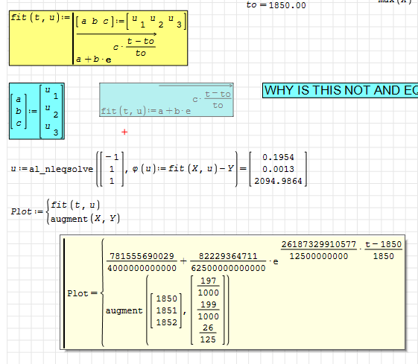Click the WHY IS THIS NOT text region

pyautogui.click(x=341, y=90)
